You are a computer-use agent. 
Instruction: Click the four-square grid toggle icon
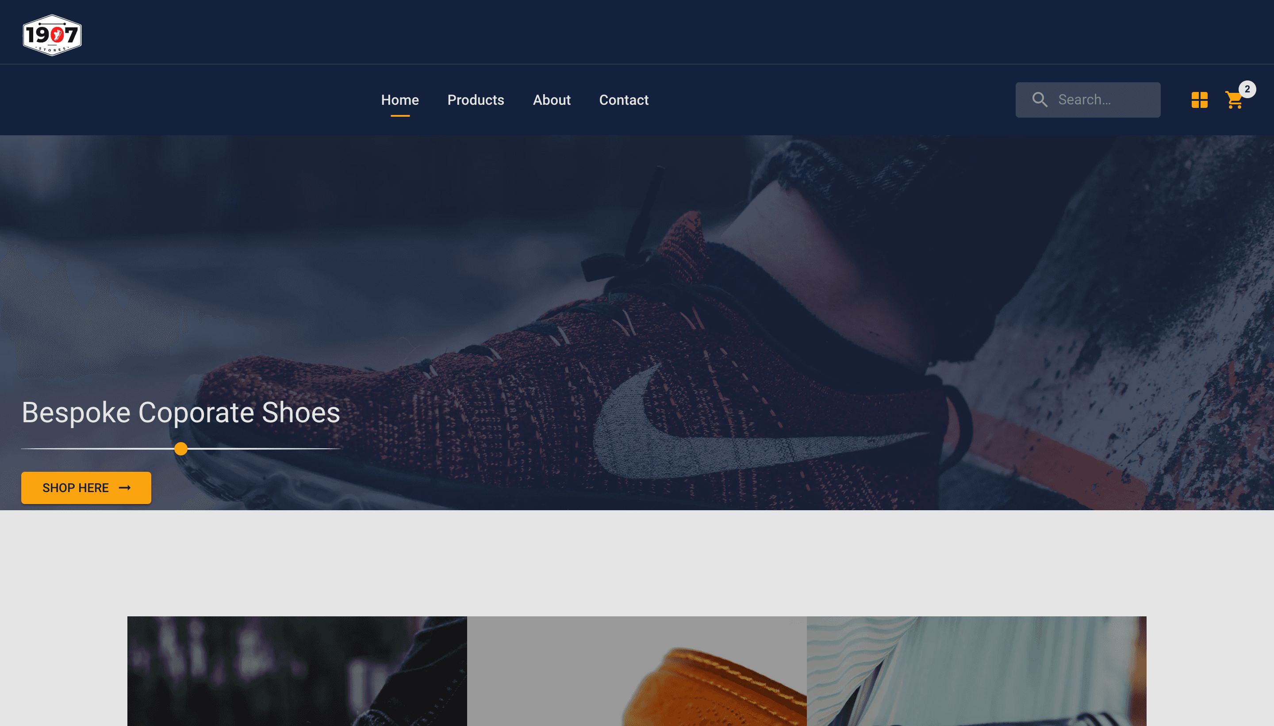point(1199,99)
